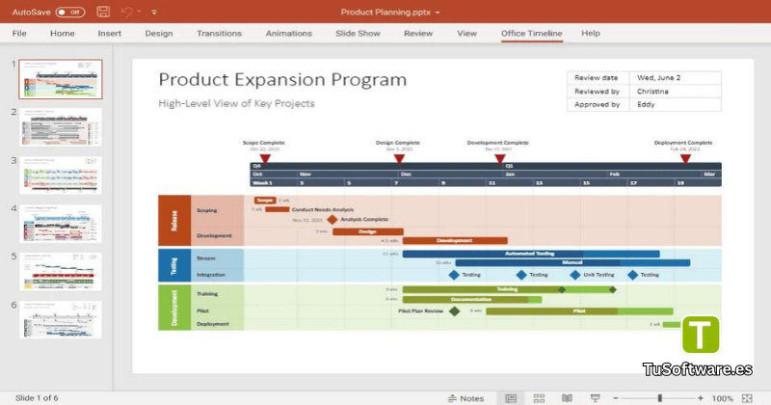Image resolution: width=771 pixels, height=405 pixels.
Task: Click the 'Approved by' table cell
Action: pyautogui.click(x=598, y=104)
